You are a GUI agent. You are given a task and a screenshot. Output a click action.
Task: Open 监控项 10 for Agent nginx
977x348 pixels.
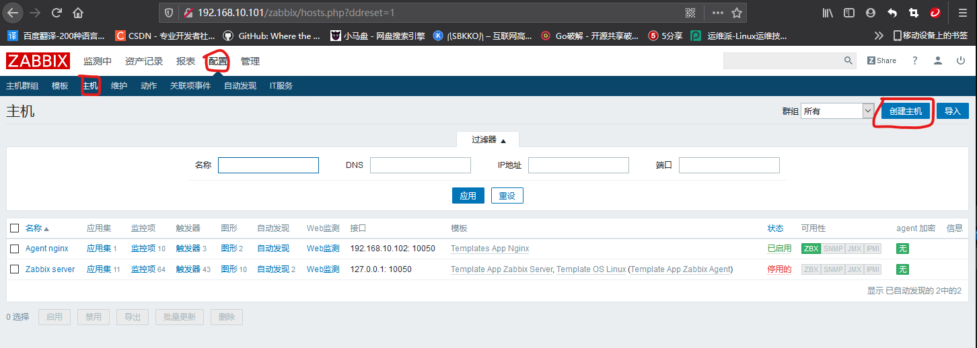(148, 249)
